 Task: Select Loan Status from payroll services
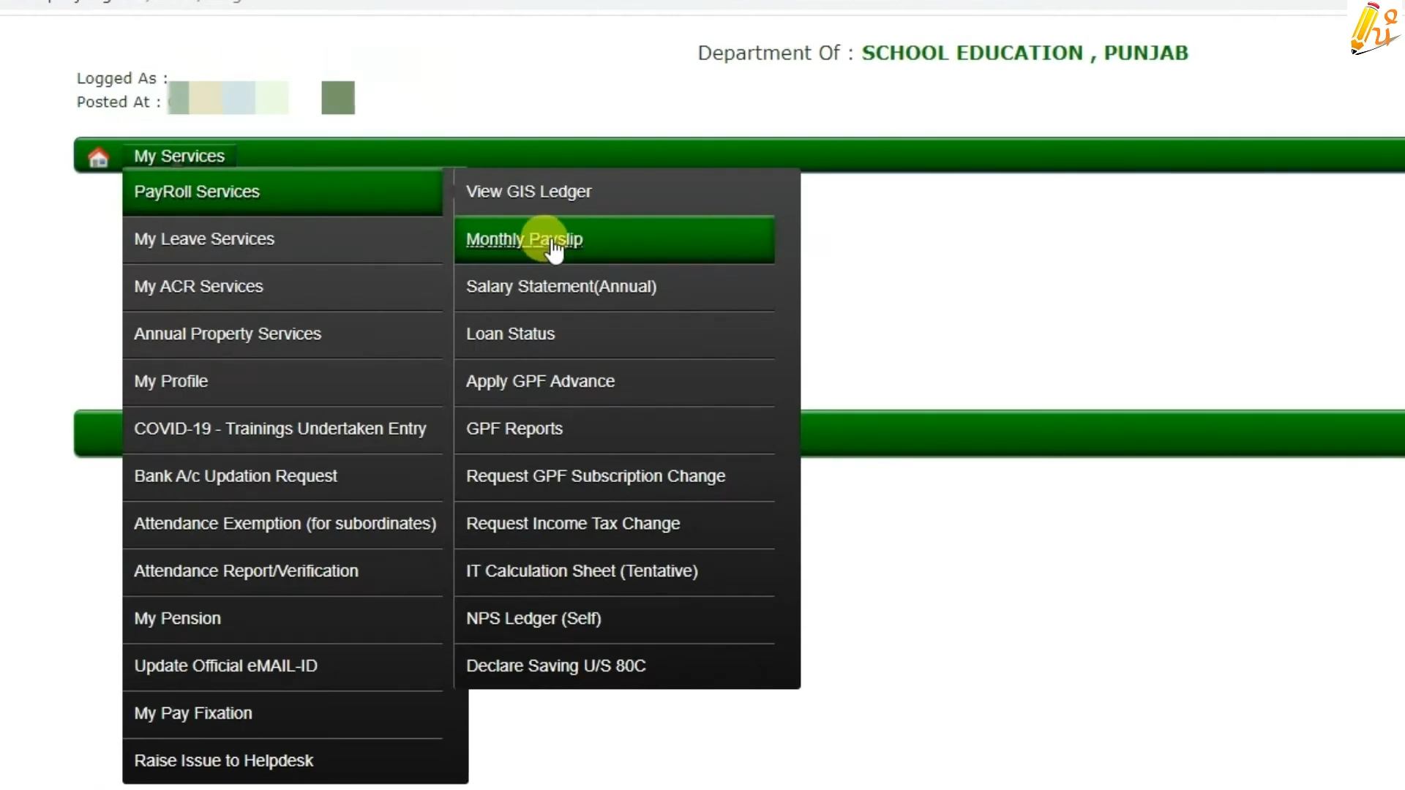(x=511, y=333)
